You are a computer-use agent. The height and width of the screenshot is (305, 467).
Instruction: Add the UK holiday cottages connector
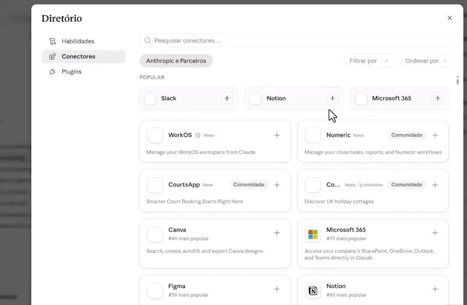click(435, 185)
